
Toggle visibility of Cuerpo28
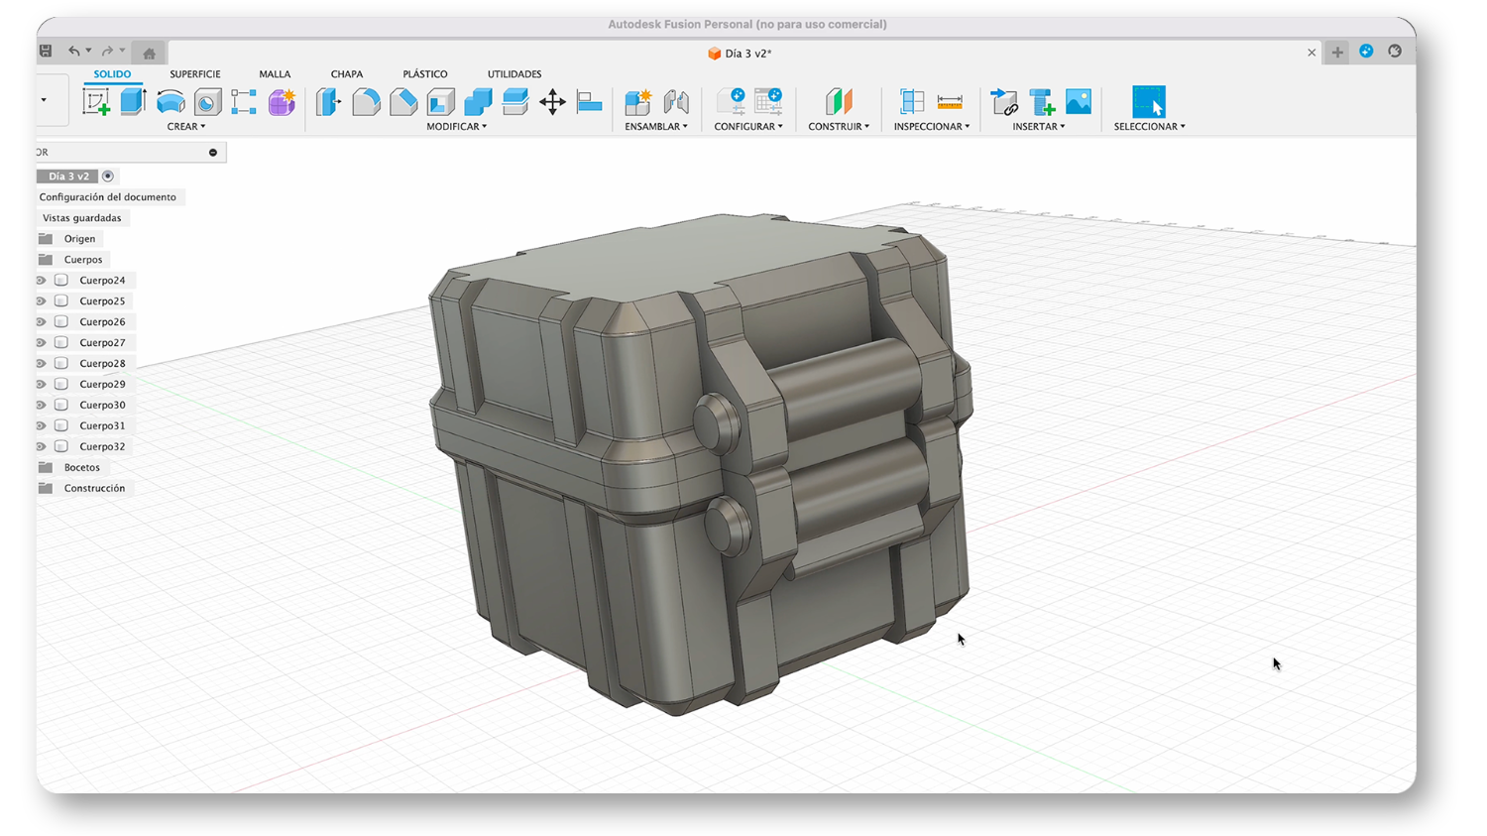[41, 364]
